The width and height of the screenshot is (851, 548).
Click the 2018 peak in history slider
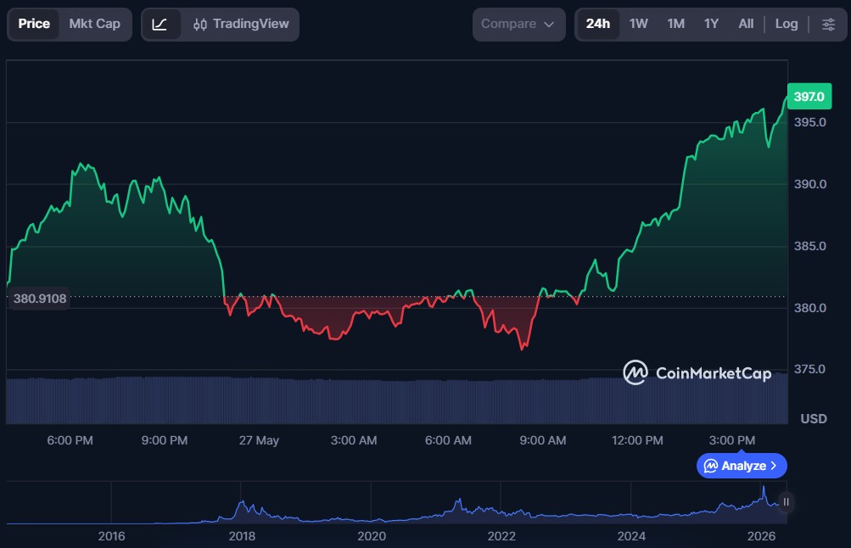(242, 505)
